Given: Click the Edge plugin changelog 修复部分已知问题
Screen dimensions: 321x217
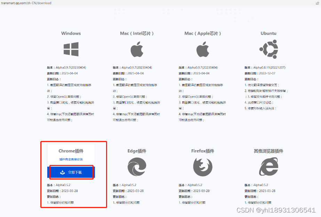Looking at the screenshot, I should [126, 202].
